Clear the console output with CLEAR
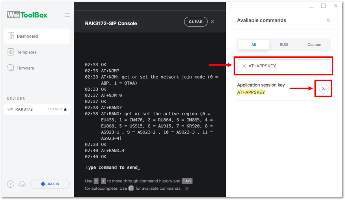Screen dimensions: 345x200 (196, 22)
